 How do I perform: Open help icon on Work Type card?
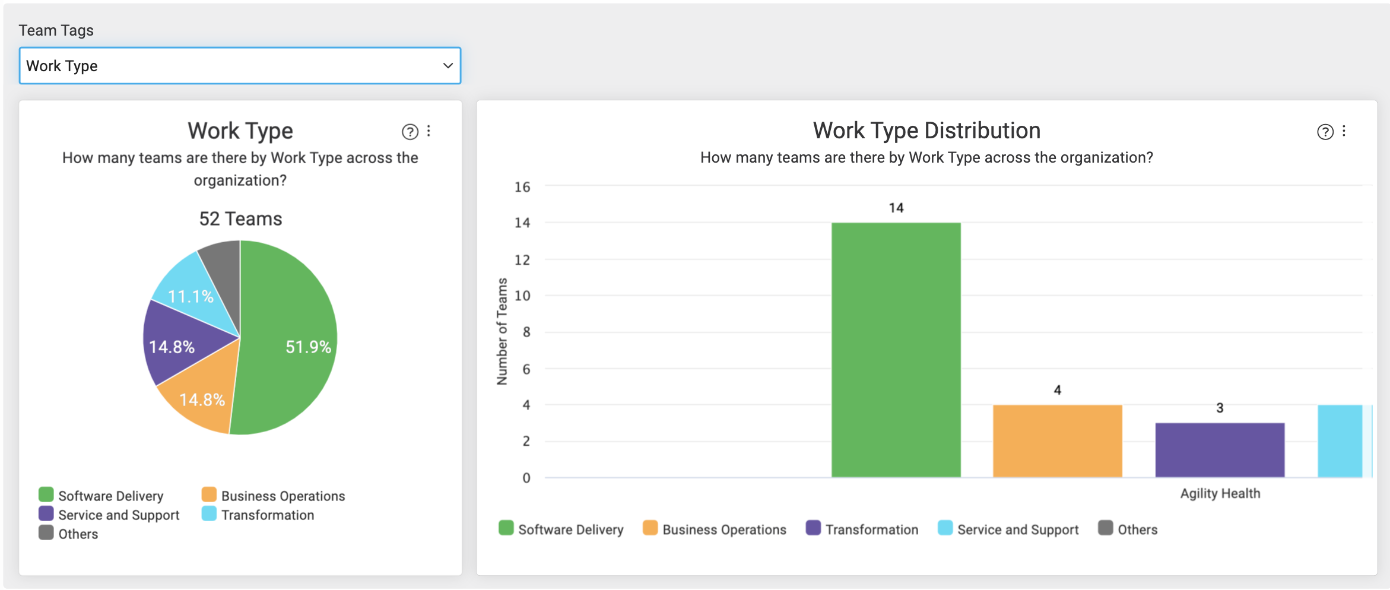pos(410,132)
